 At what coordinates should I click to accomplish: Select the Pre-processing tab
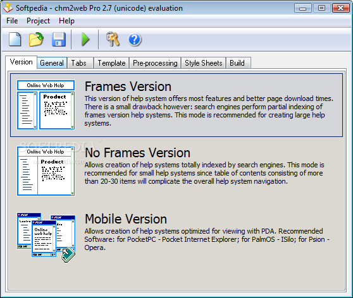[x=155, y=63]
